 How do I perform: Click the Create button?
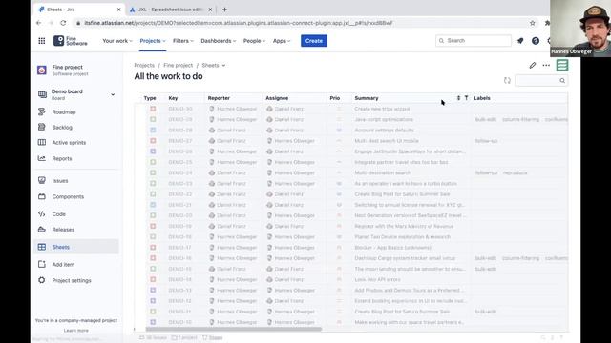click(x=314, y=41)
